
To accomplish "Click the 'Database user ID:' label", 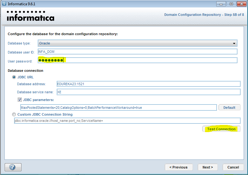I will tap(21, 52).
